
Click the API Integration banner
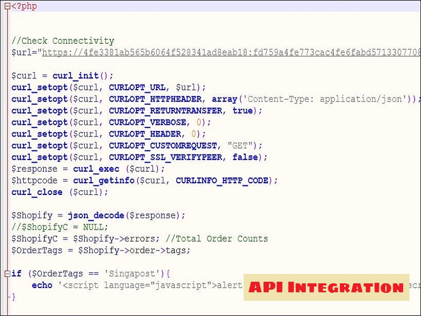click(326, 288)
